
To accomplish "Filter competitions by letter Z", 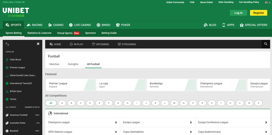I will pyautogui.click(x=258, y=103).
